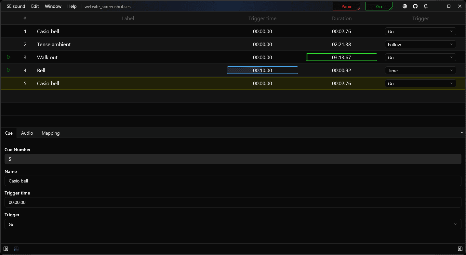The height and width of the screenshot is (255, 466).
Task: Open Time trigger dropdown for Bell
Action: [420, 71]
